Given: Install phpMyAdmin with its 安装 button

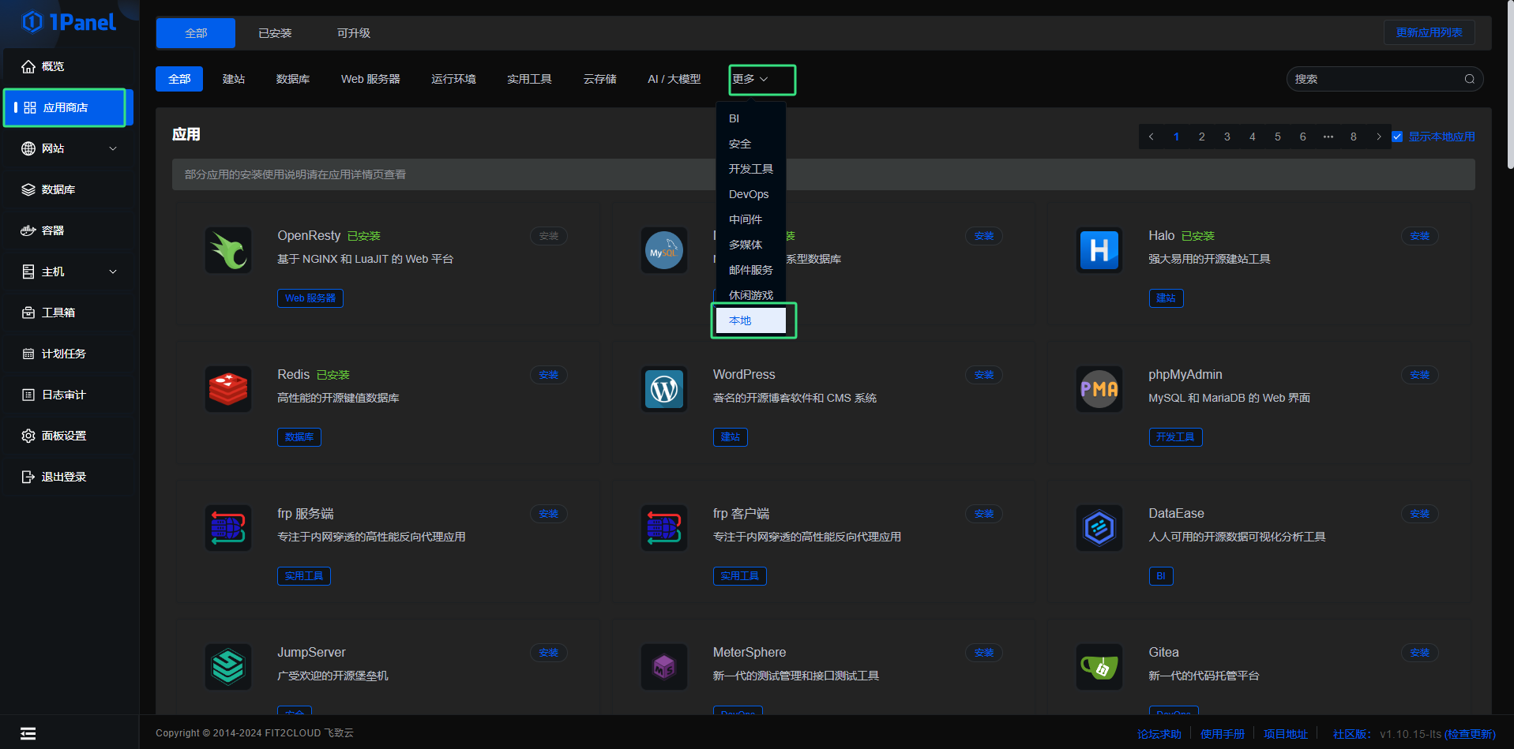Looking at the screenshot, I should coord(1419,375).
